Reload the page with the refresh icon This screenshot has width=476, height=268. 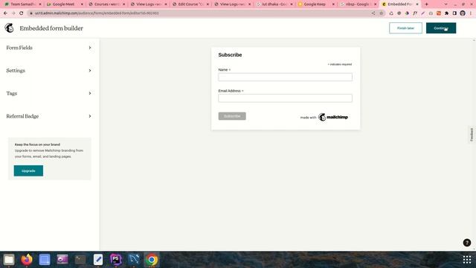tap(22, 13)
